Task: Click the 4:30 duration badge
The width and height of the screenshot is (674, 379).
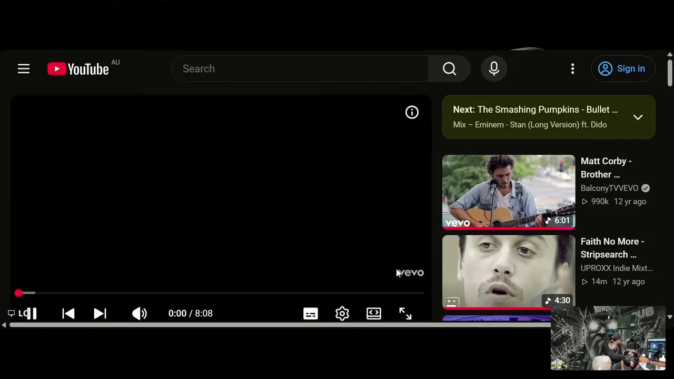Action: [558, 301]
